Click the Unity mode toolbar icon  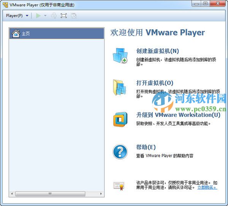click(74, 16)
